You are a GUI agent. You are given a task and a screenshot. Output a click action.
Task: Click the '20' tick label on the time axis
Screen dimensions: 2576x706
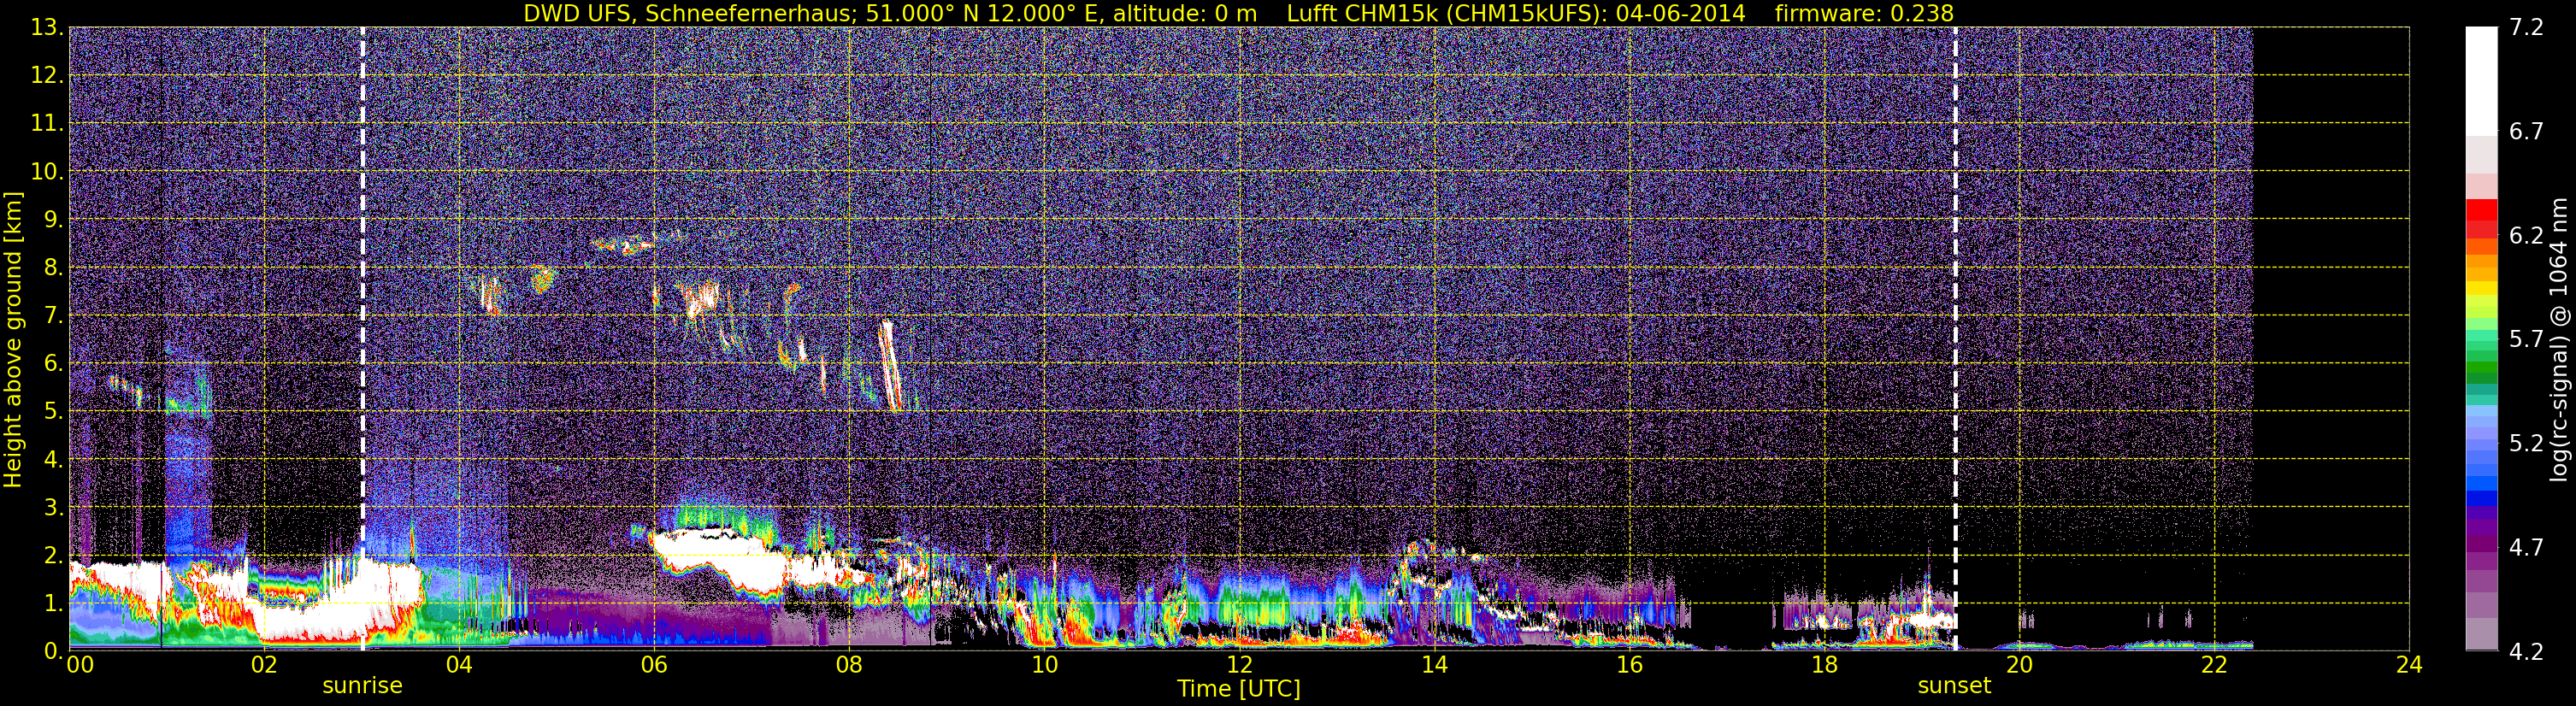(2019, 665)
